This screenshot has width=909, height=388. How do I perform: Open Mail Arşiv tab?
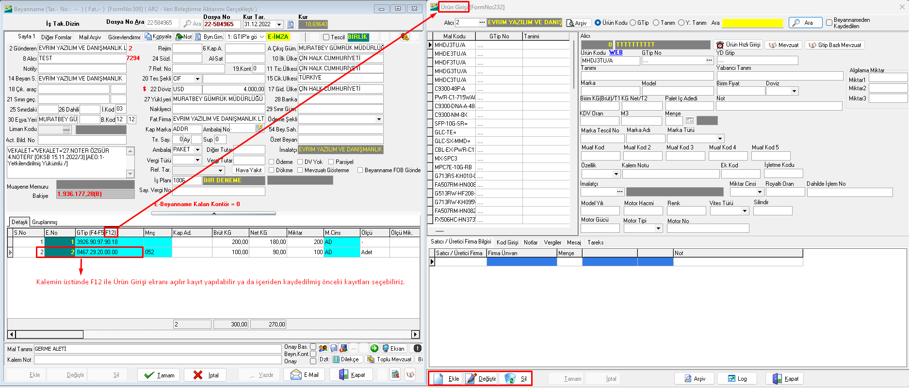point(90,37)
